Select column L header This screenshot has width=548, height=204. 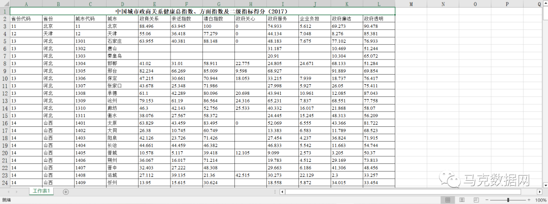(379, 4)
